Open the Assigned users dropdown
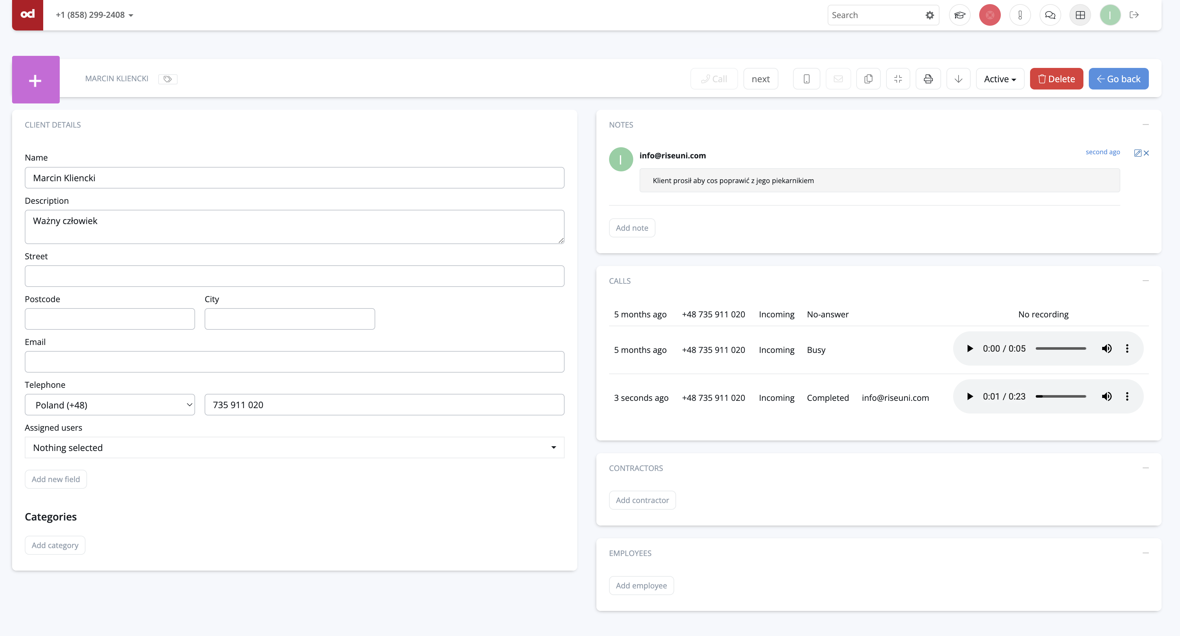Viewport: 1180px width, 636px height. tap(294, 447)
